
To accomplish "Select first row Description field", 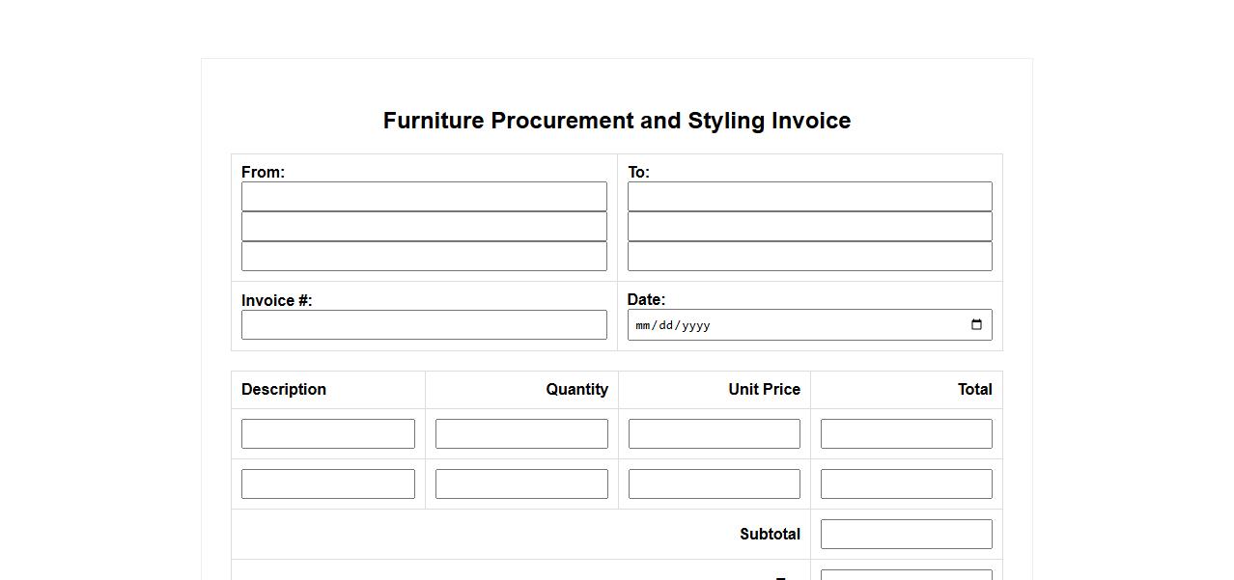I will (x=328, y=434).
